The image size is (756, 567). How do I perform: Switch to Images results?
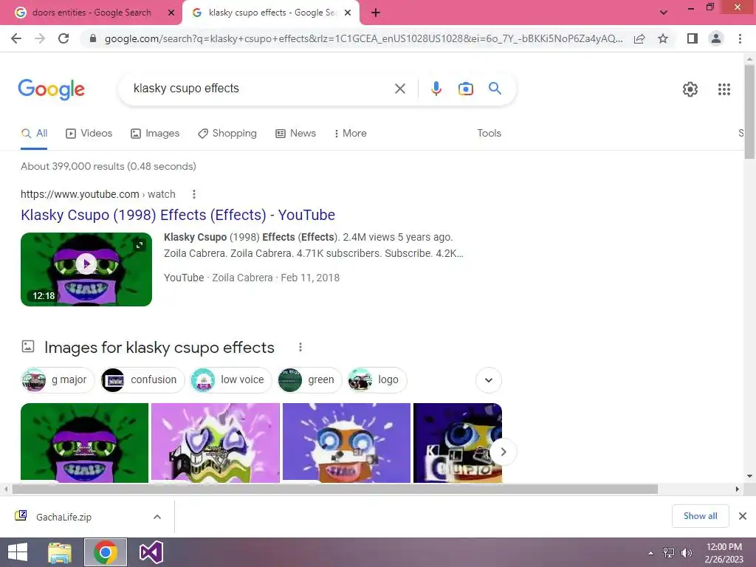[155, 133]
